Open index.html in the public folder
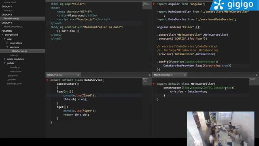The width and height of the screenshot is (259, 146). 15,71
